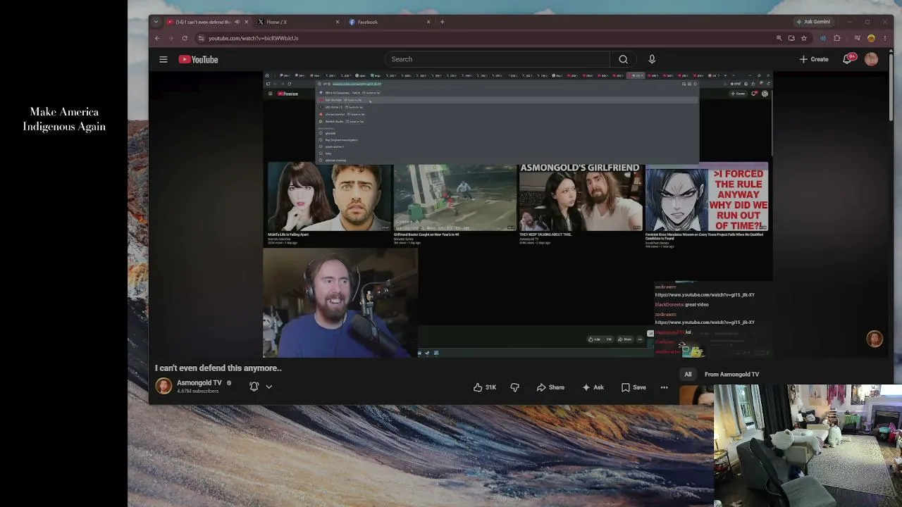Open a new browser tab

point(443,22)
